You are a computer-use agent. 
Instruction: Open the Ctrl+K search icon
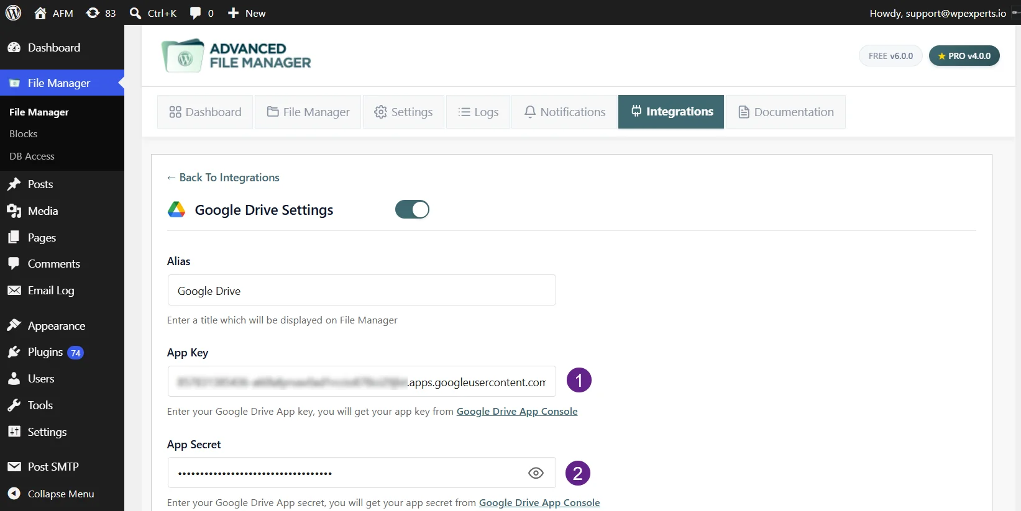tap(135, 13)
